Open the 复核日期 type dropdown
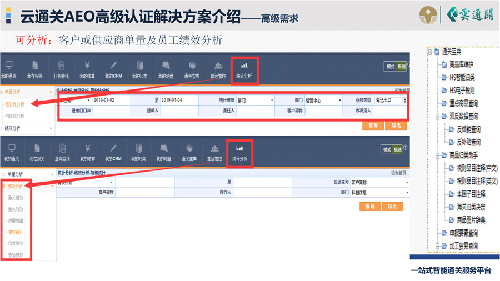This screenshot has width=500, height=281. [86, 182]
